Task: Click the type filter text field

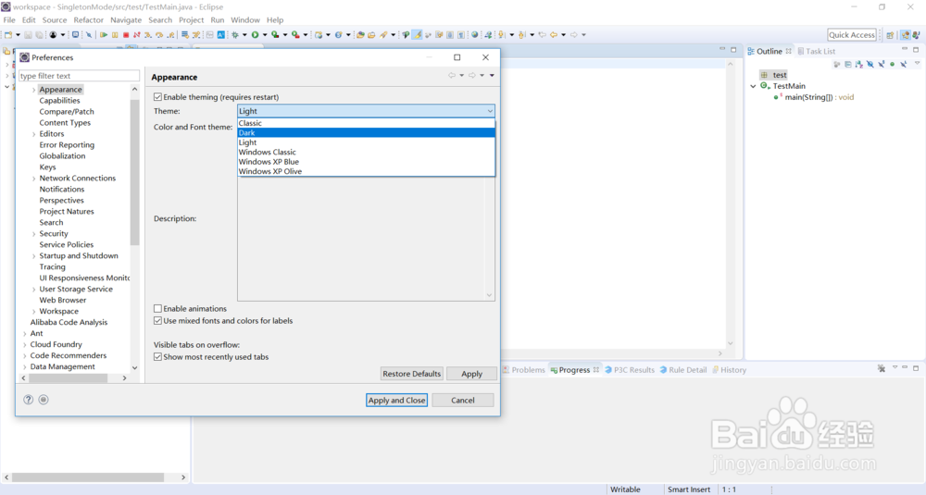Action: [79, 76]
